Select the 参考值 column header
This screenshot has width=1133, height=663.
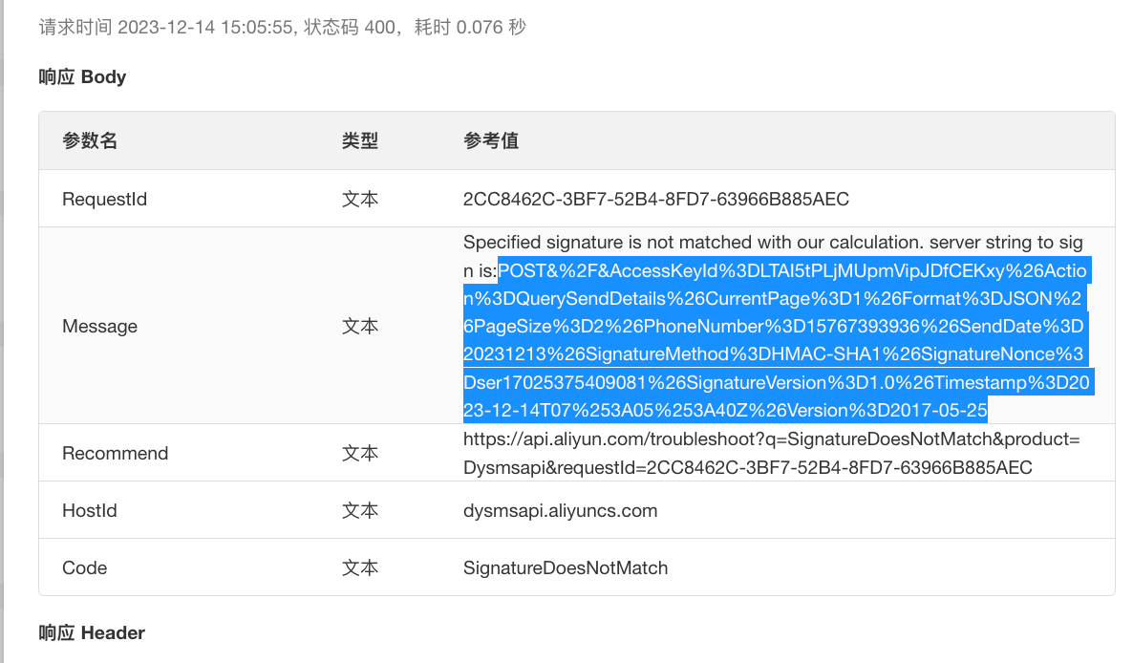point(491,141)
